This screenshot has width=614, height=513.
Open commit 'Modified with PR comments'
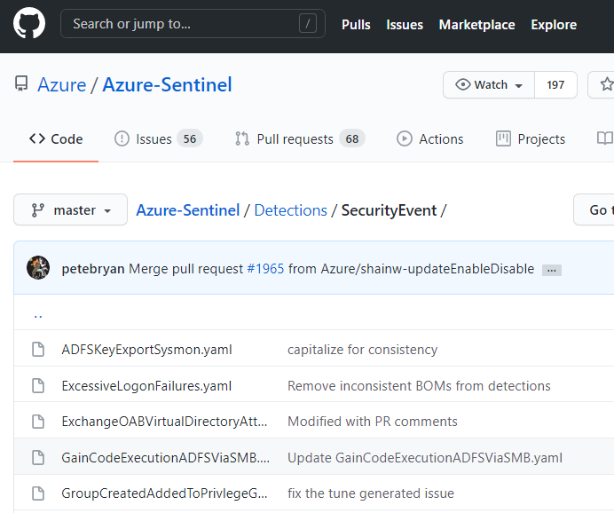click(x=373, y=422)
